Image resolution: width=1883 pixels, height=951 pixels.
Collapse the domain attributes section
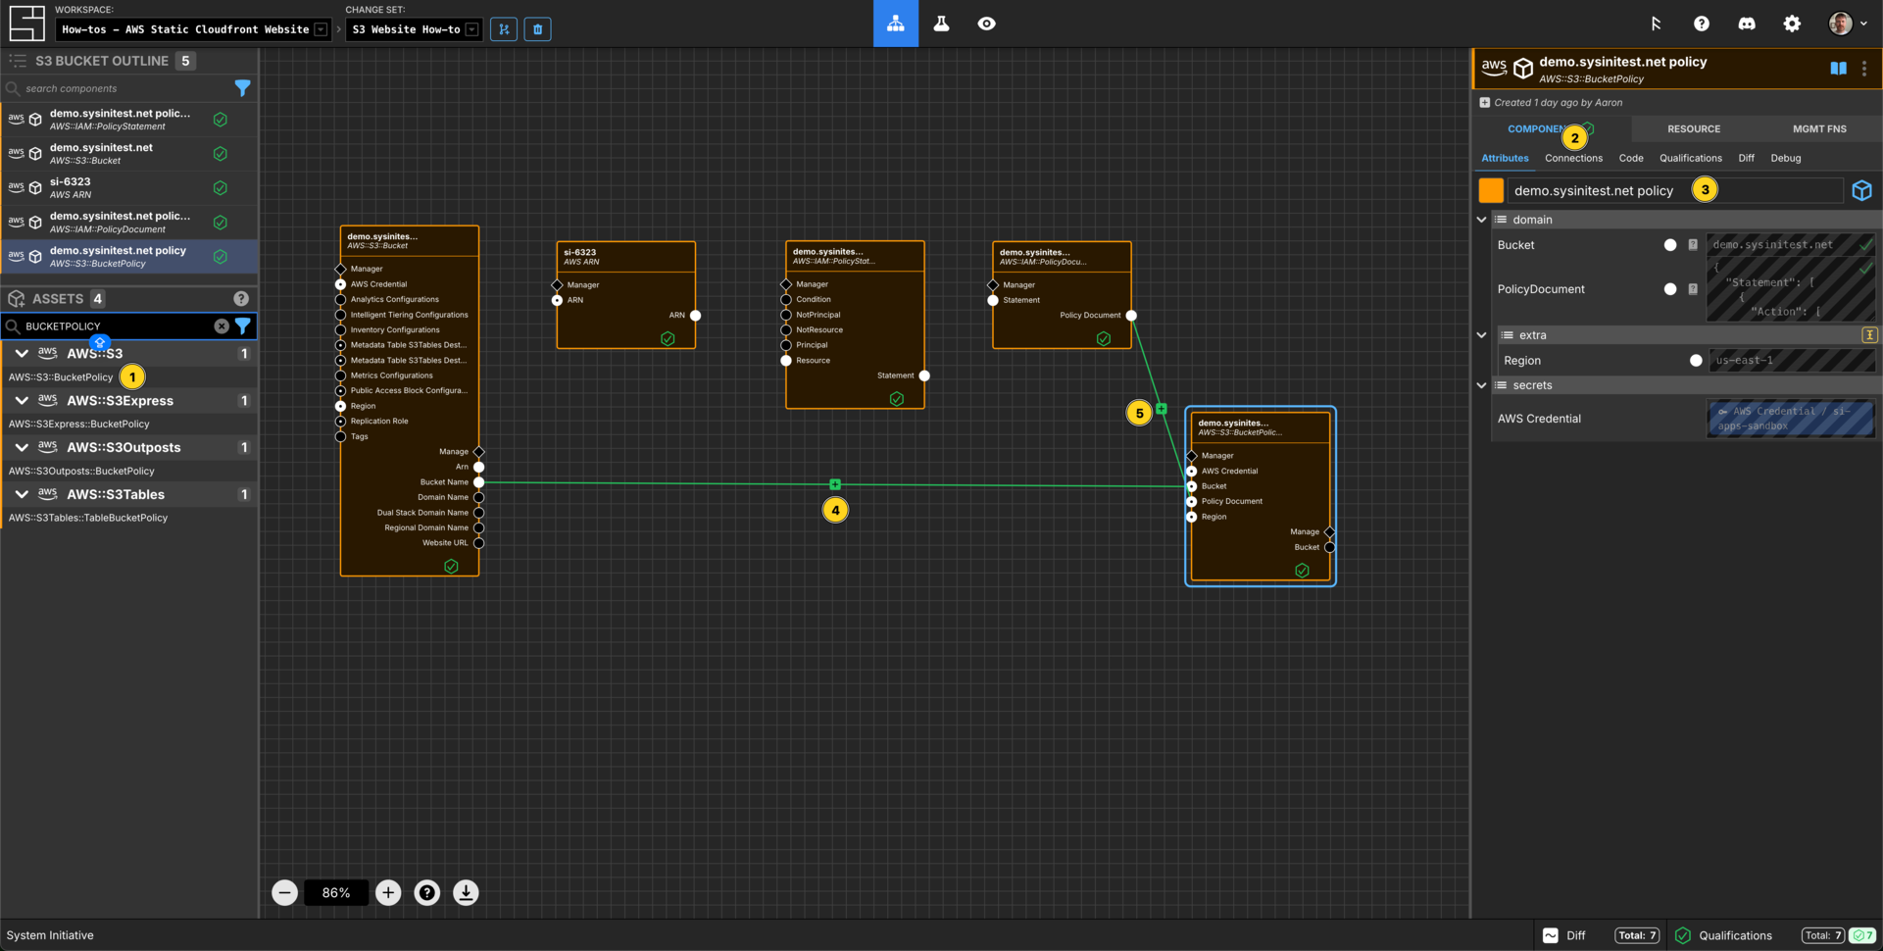click(1481, 220)
